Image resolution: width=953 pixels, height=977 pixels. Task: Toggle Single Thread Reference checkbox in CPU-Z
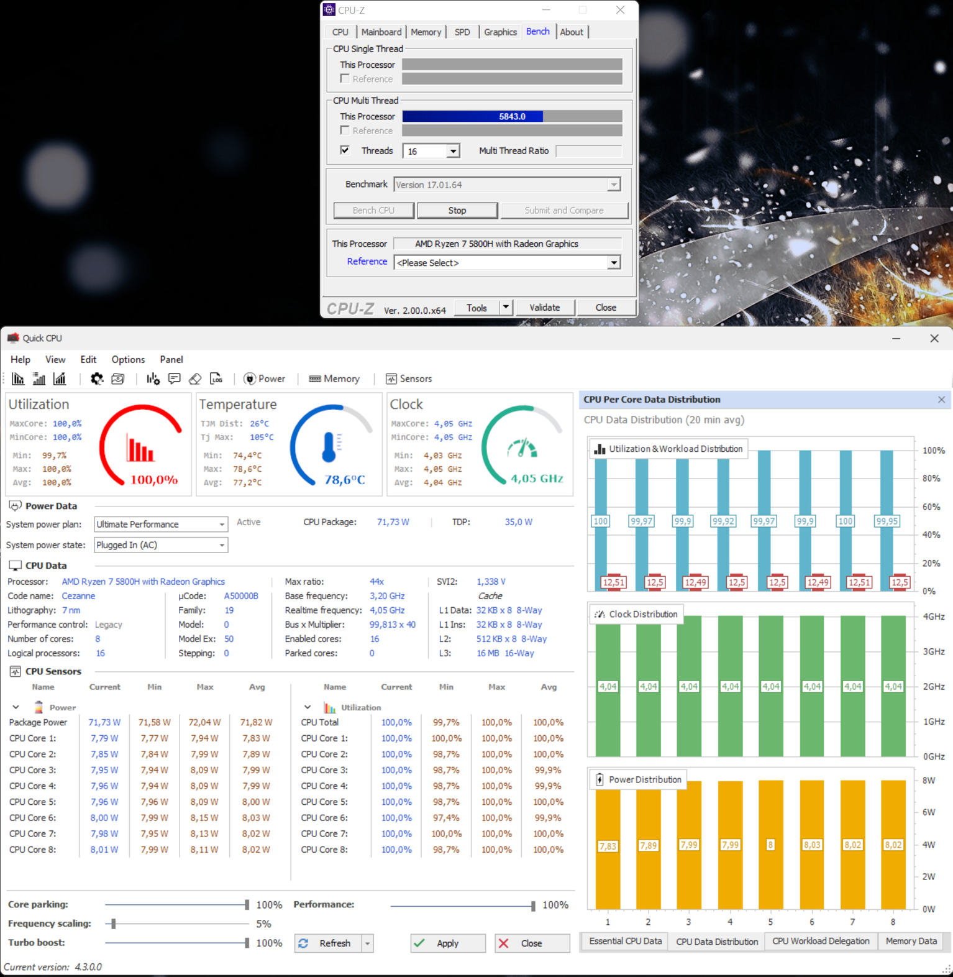coord(345,78)
